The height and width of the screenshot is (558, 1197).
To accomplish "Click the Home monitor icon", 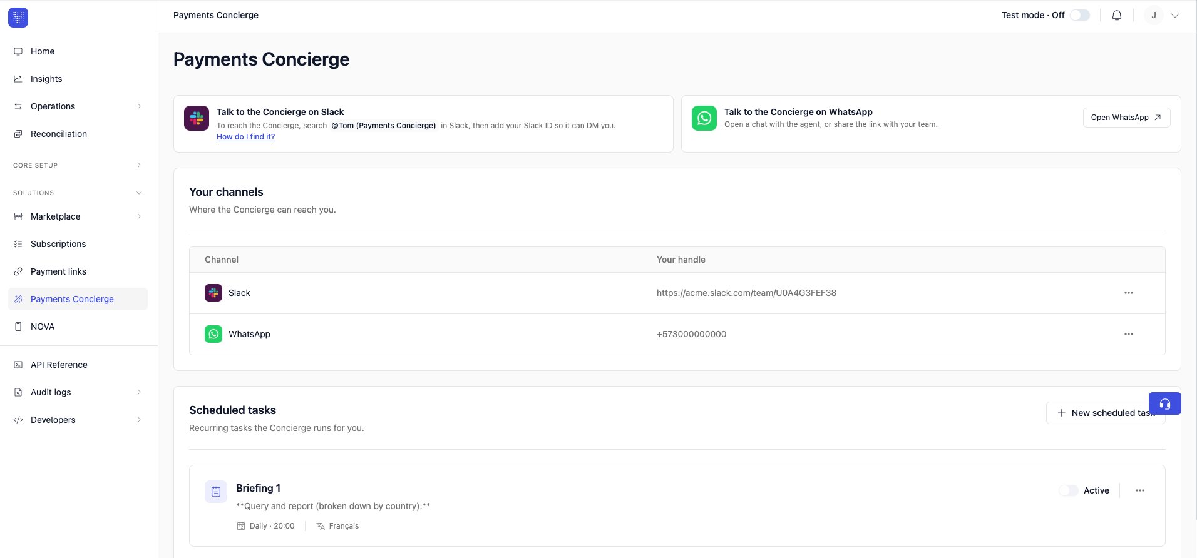I will point(18,51).
